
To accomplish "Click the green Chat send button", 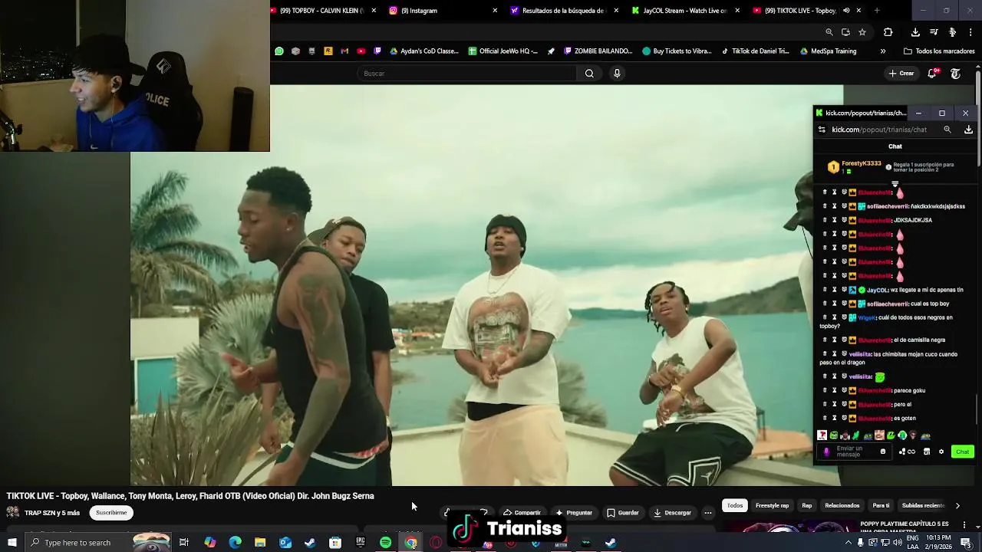I will pyautogui.click(x=962, y=452).
